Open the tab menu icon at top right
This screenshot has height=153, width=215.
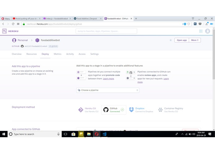pos(193,18)
